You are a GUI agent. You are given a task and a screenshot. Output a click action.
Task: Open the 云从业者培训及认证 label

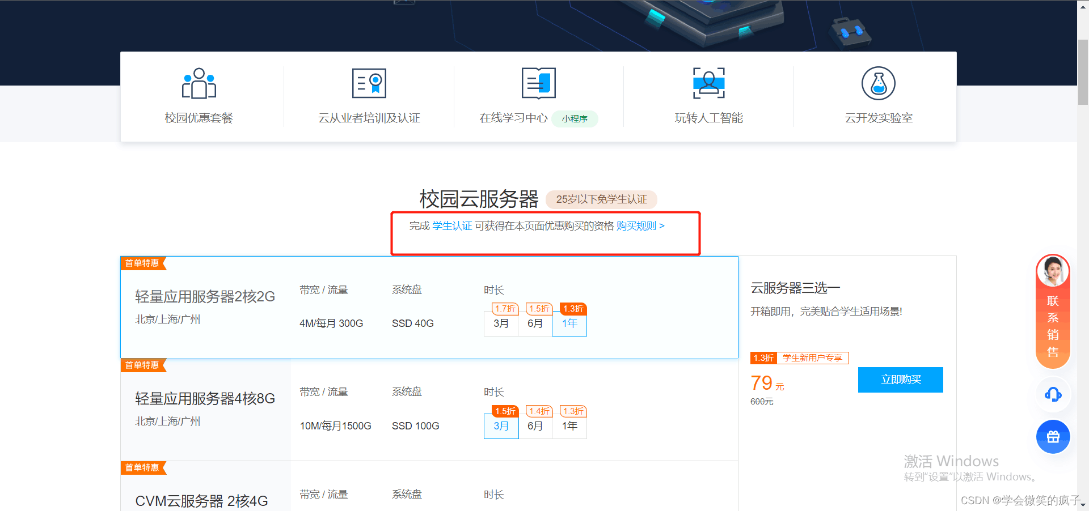369,118
